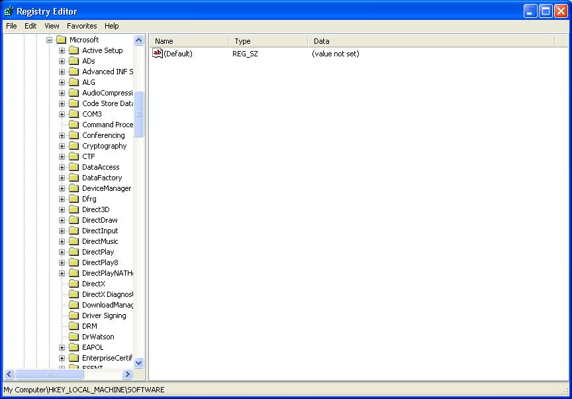Expand the EAPOL key
This screenshot has width=572, height=399.
62,347
